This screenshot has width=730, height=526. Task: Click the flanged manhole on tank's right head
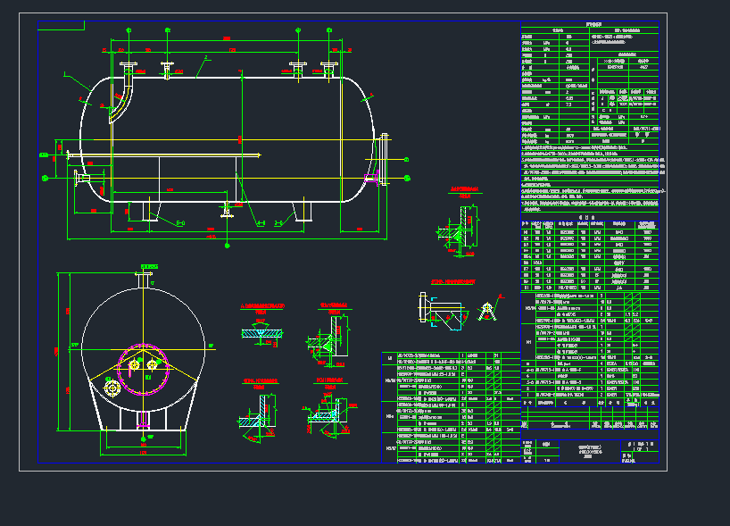pyautogui.click(x=385, y=159)
